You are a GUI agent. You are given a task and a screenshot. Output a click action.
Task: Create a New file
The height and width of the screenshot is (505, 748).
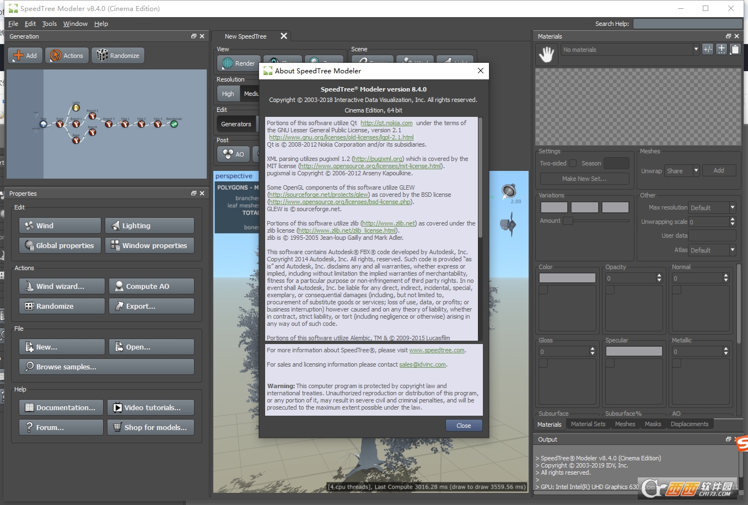[62, 347]
